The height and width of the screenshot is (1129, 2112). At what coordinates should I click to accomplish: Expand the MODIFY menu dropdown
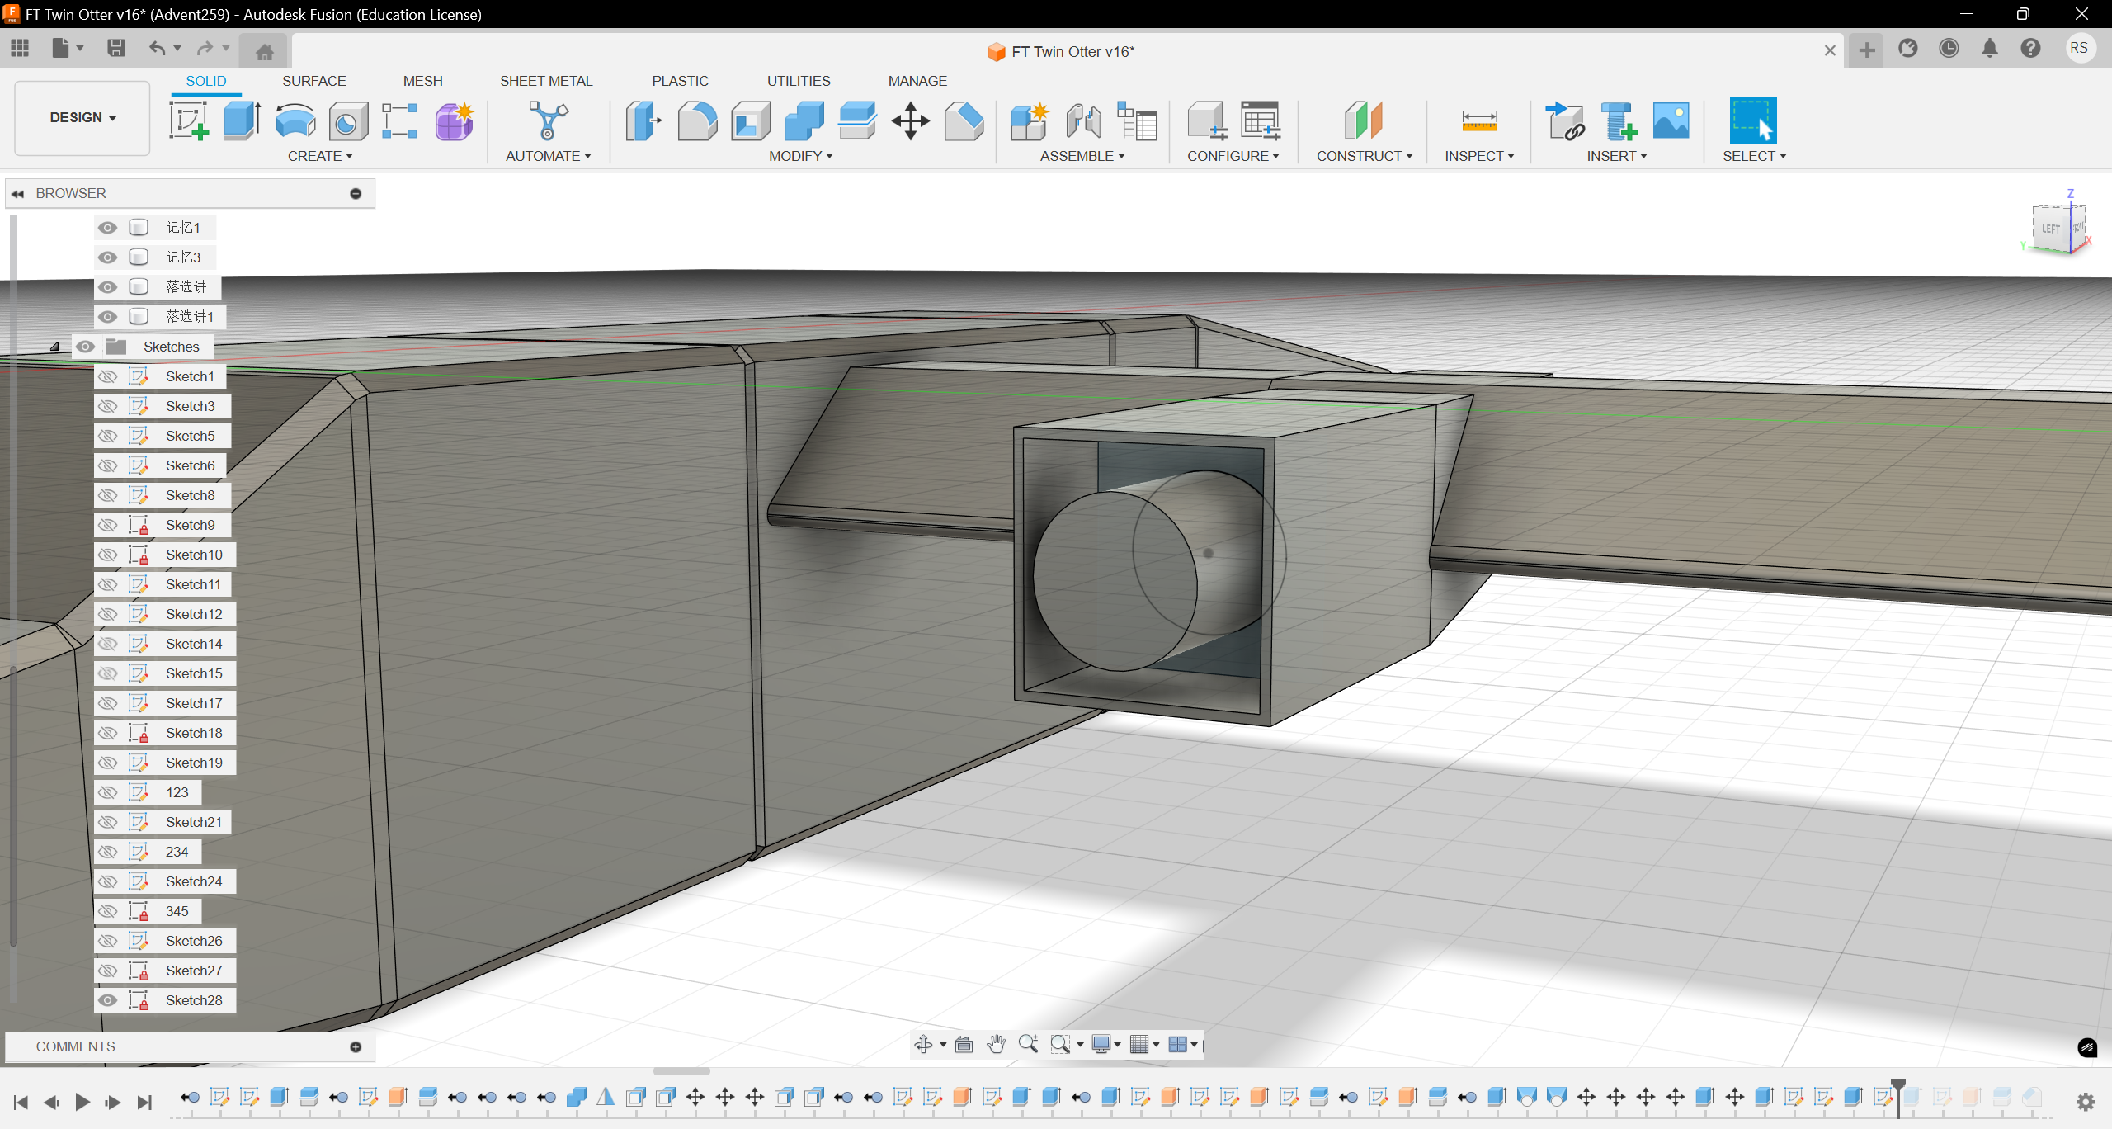[800, 156]
